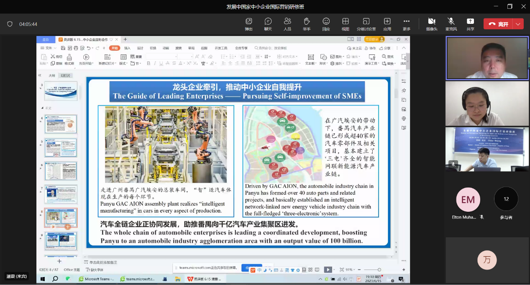Open the Teams apps (应用) button

pyautogui.click(x=387, y=24)
